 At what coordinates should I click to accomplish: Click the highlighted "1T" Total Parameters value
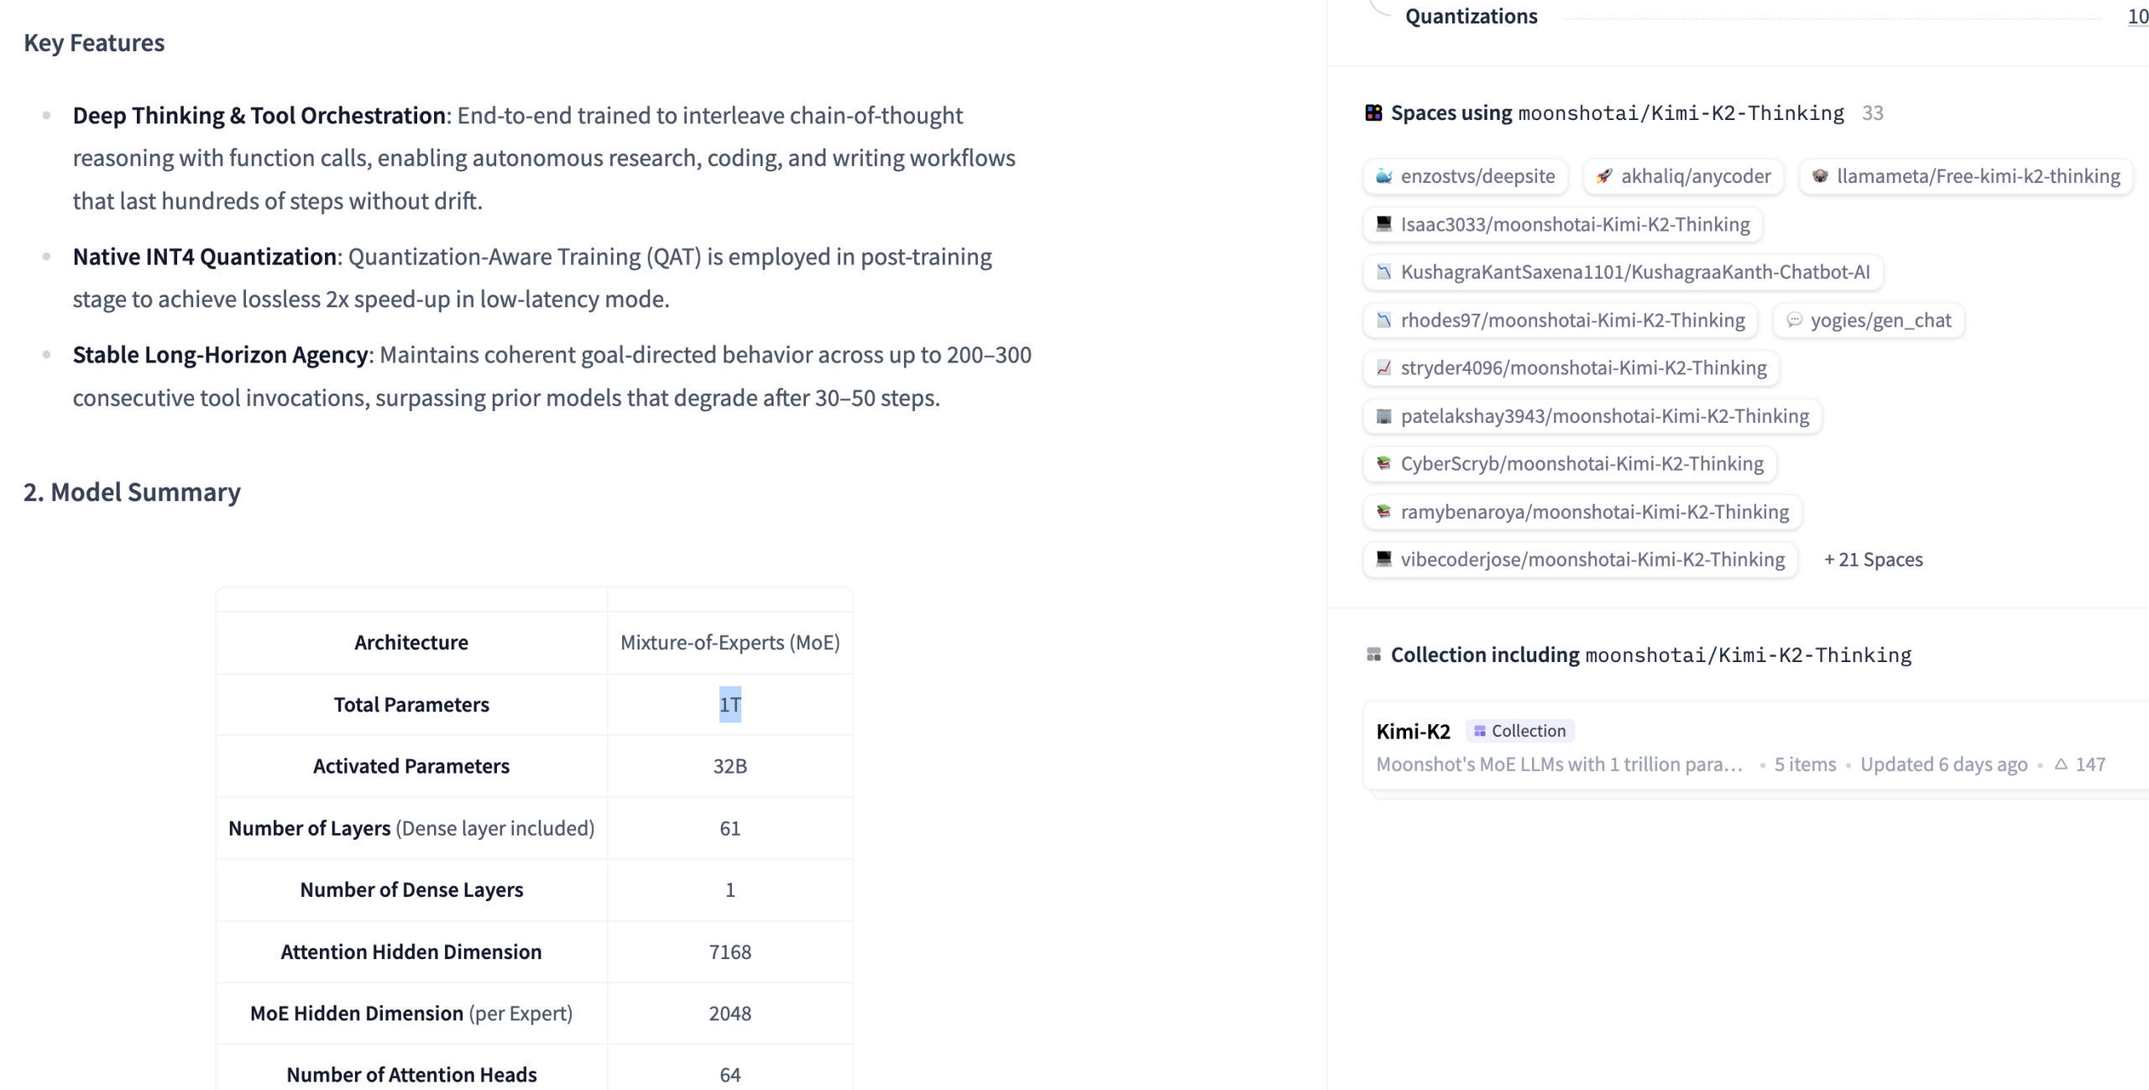(729, 705)
